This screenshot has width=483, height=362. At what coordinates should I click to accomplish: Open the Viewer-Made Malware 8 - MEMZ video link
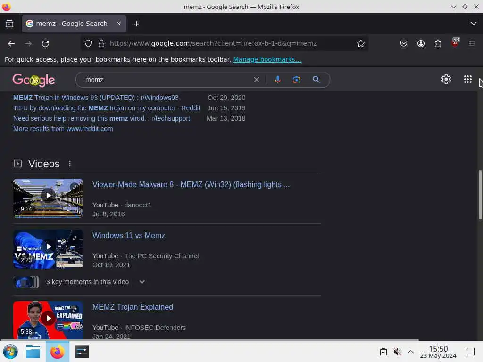point(191,184)
